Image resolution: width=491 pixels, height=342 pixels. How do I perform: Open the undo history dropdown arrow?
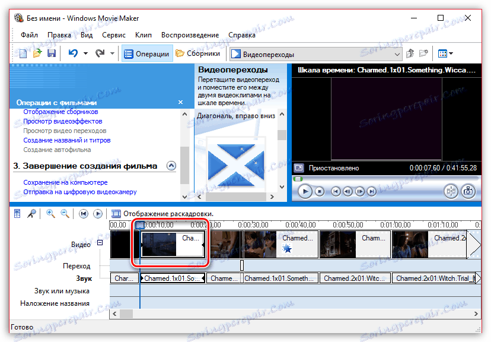(x=85, y=53)
